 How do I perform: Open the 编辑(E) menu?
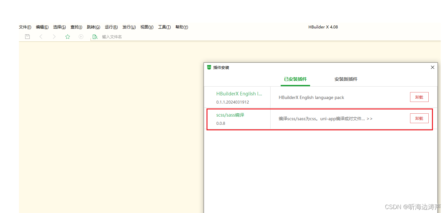click(42, 27)
